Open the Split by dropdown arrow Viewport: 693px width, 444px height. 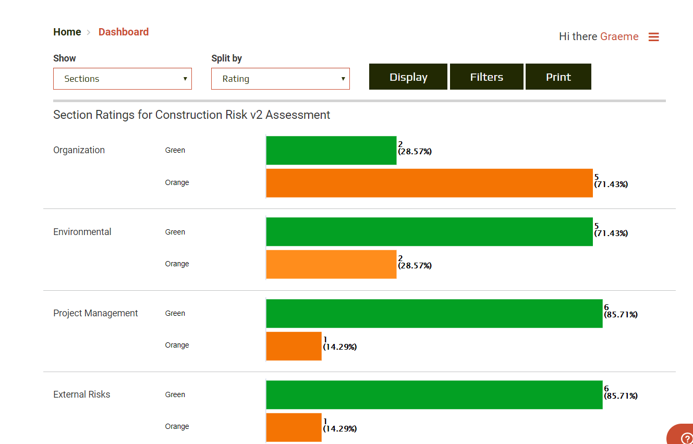(x=343, y=78)
